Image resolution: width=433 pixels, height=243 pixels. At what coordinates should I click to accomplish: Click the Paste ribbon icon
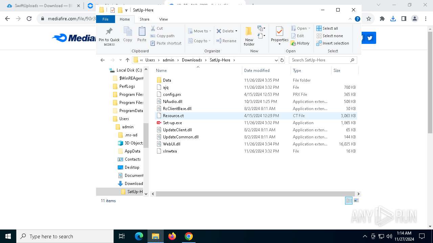pyautogui.click(x=142, y=34)
